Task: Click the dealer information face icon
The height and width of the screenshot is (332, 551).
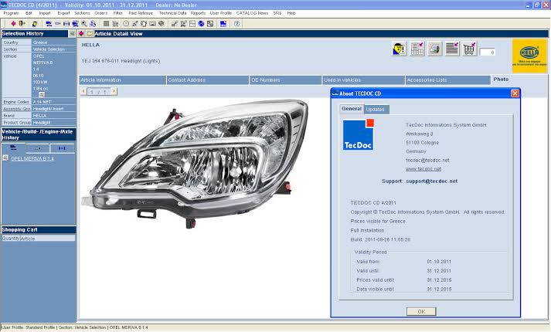Action: 400,49
